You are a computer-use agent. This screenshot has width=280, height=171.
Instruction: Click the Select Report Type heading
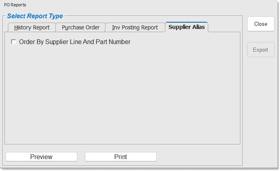(x=35, y=16)
